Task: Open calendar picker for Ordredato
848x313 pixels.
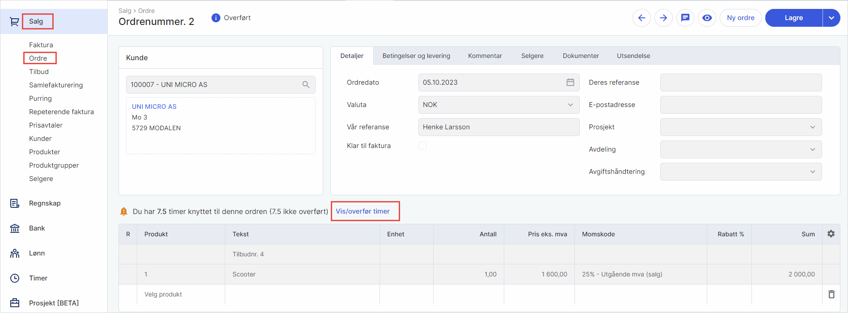Action: 570,82
